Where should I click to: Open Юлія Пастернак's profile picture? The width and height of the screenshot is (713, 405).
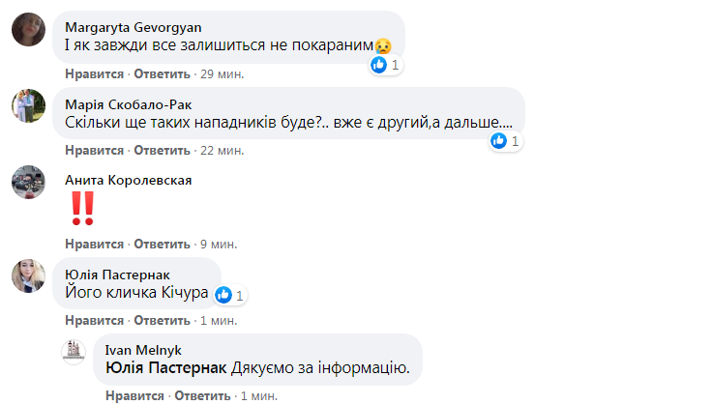[x=29, y=275]
